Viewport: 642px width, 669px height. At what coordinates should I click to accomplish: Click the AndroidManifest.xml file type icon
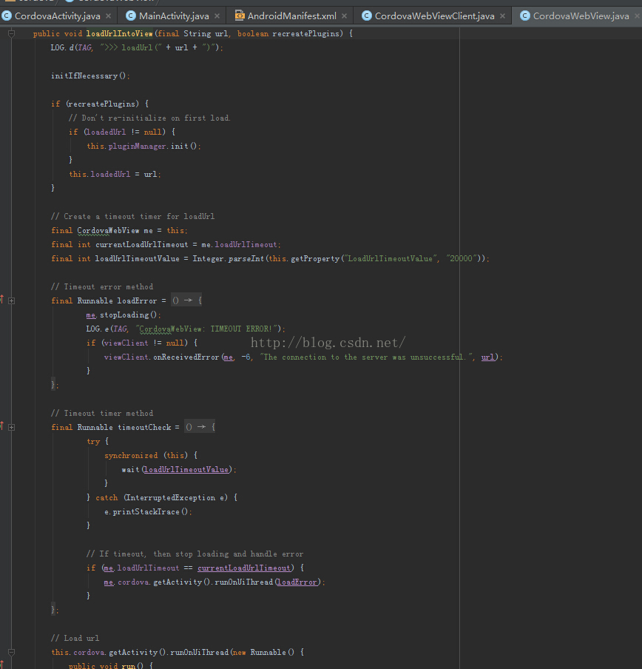click(240, 16)
